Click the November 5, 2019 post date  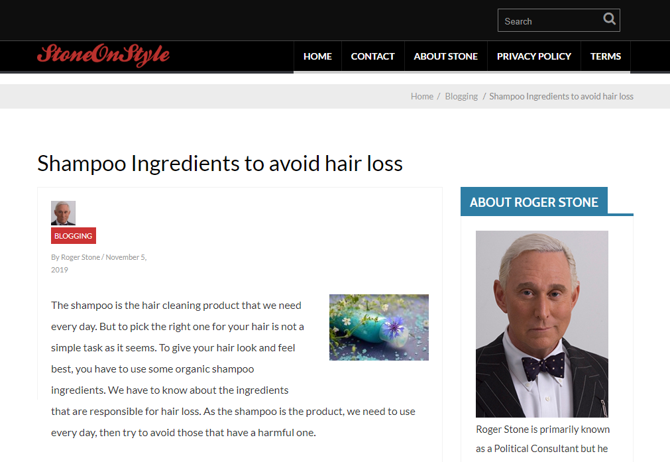99,263
